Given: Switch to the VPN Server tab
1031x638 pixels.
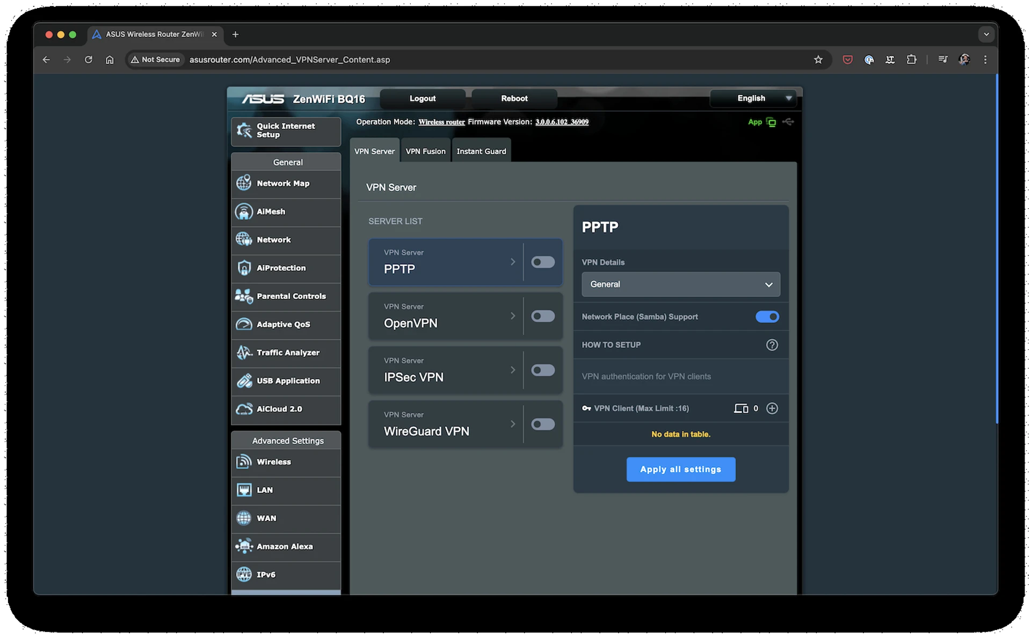Looking at the screenshot, I should coord(374,151).
